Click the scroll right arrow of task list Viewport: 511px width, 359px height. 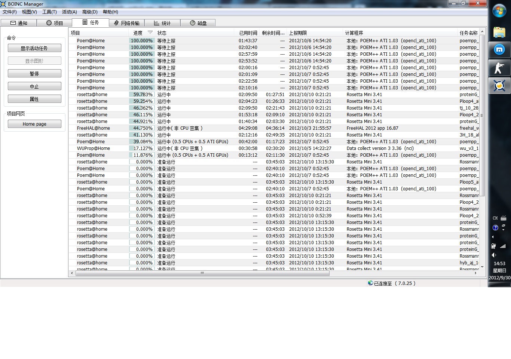click(476, 273)
